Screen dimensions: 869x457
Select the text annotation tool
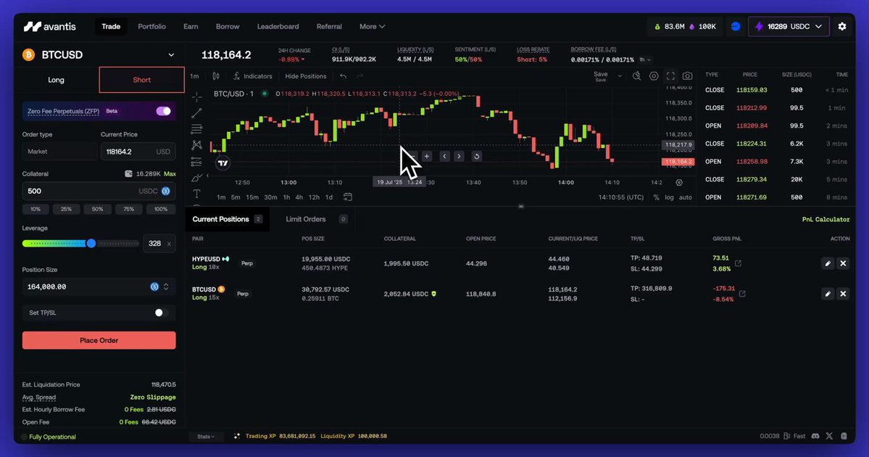point(196,194)
